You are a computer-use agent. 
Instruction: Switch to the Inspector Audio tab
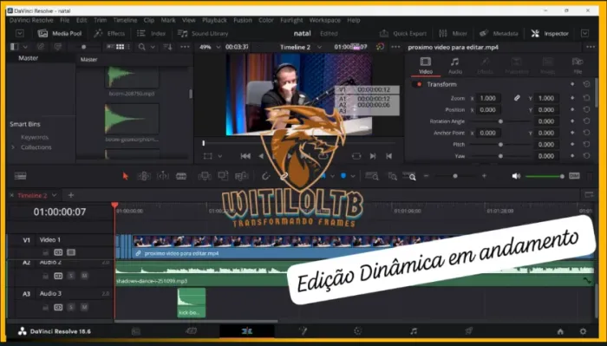point(455,66)
